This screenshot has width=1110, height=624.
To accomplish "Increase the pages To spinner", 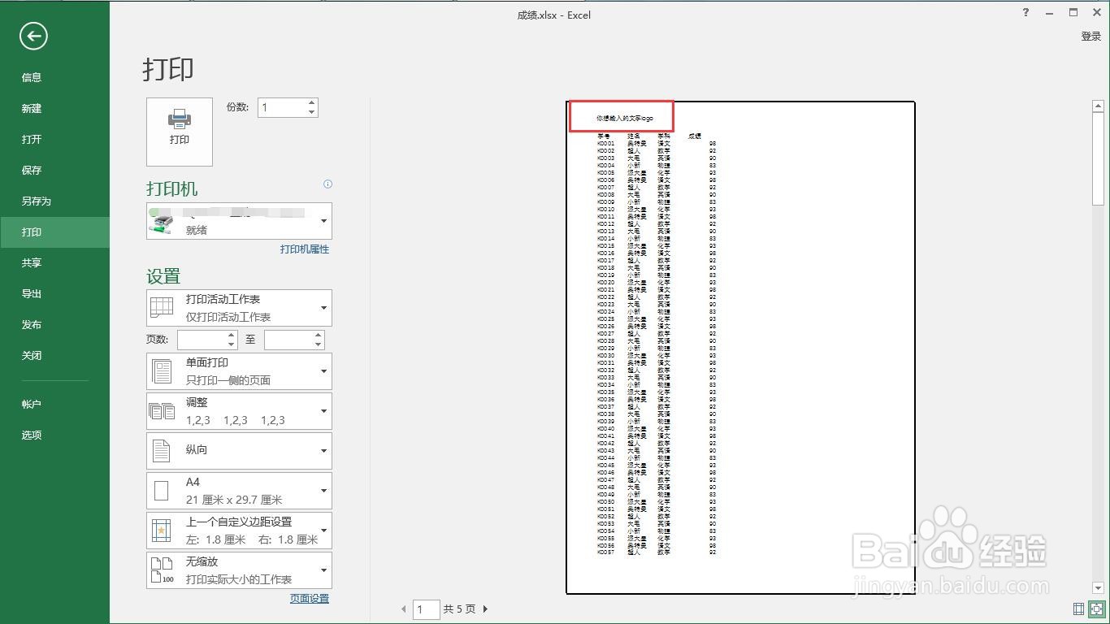I will tap(319, 336).
